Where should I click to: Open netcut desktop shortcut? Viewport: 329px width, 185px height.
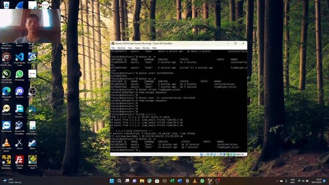(x=20, y=144)
